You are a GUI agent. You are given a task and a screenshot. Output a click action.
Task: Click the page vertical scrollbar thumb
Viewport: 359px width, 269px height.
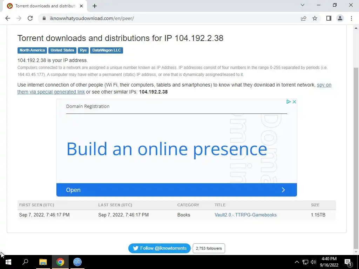coord(356,158)
